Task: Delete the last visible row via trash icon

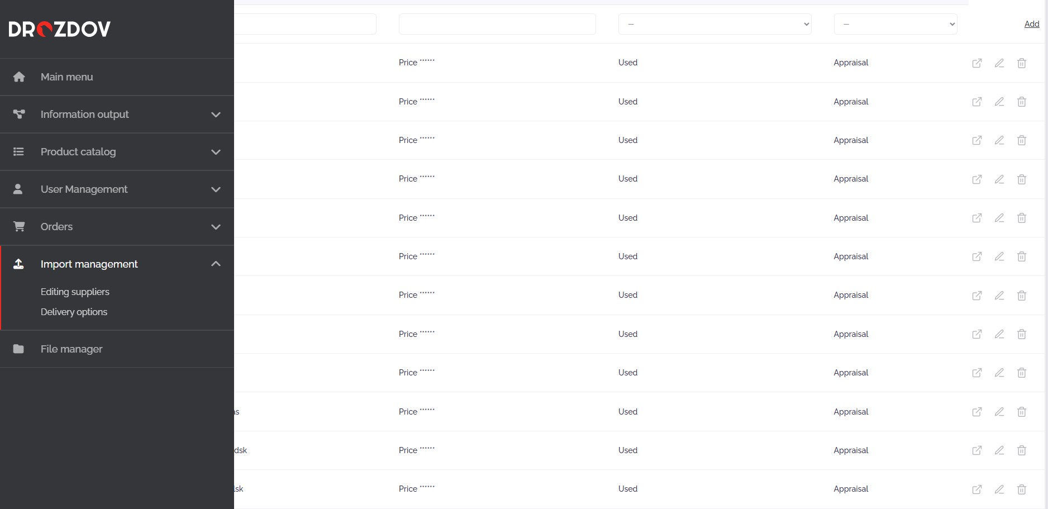Action: click(1022, 489)
